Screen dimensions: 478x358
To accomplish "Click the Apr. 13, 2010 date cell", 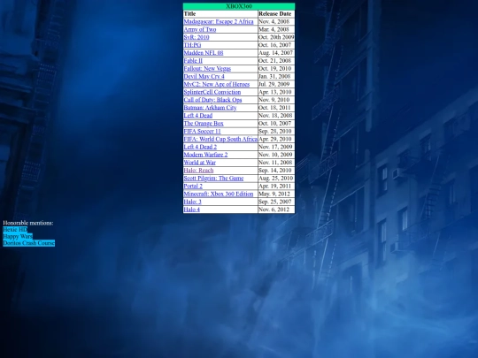I will point(276,92).
